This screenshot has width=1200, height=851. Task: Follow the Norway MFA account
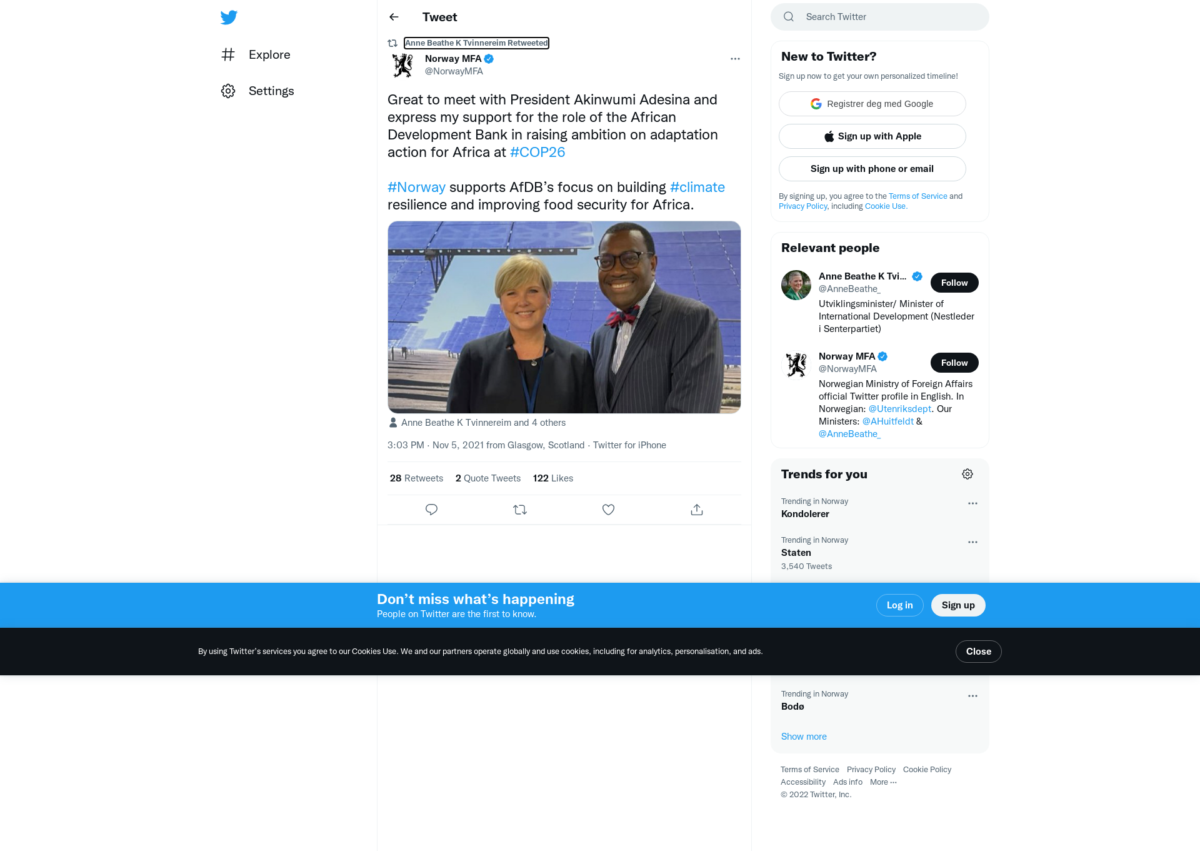954,363
